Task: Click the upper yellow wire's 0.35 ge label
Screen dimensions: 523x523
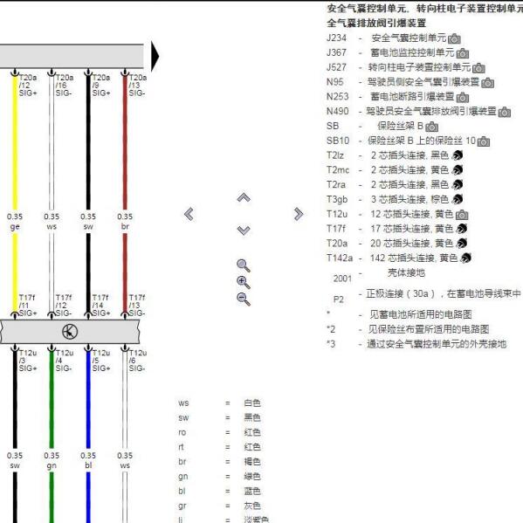Action: (x=15, y=222)
